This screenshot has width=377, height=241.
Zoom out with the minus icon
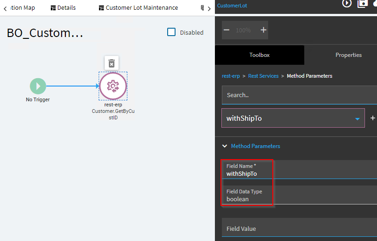point(226,30)
